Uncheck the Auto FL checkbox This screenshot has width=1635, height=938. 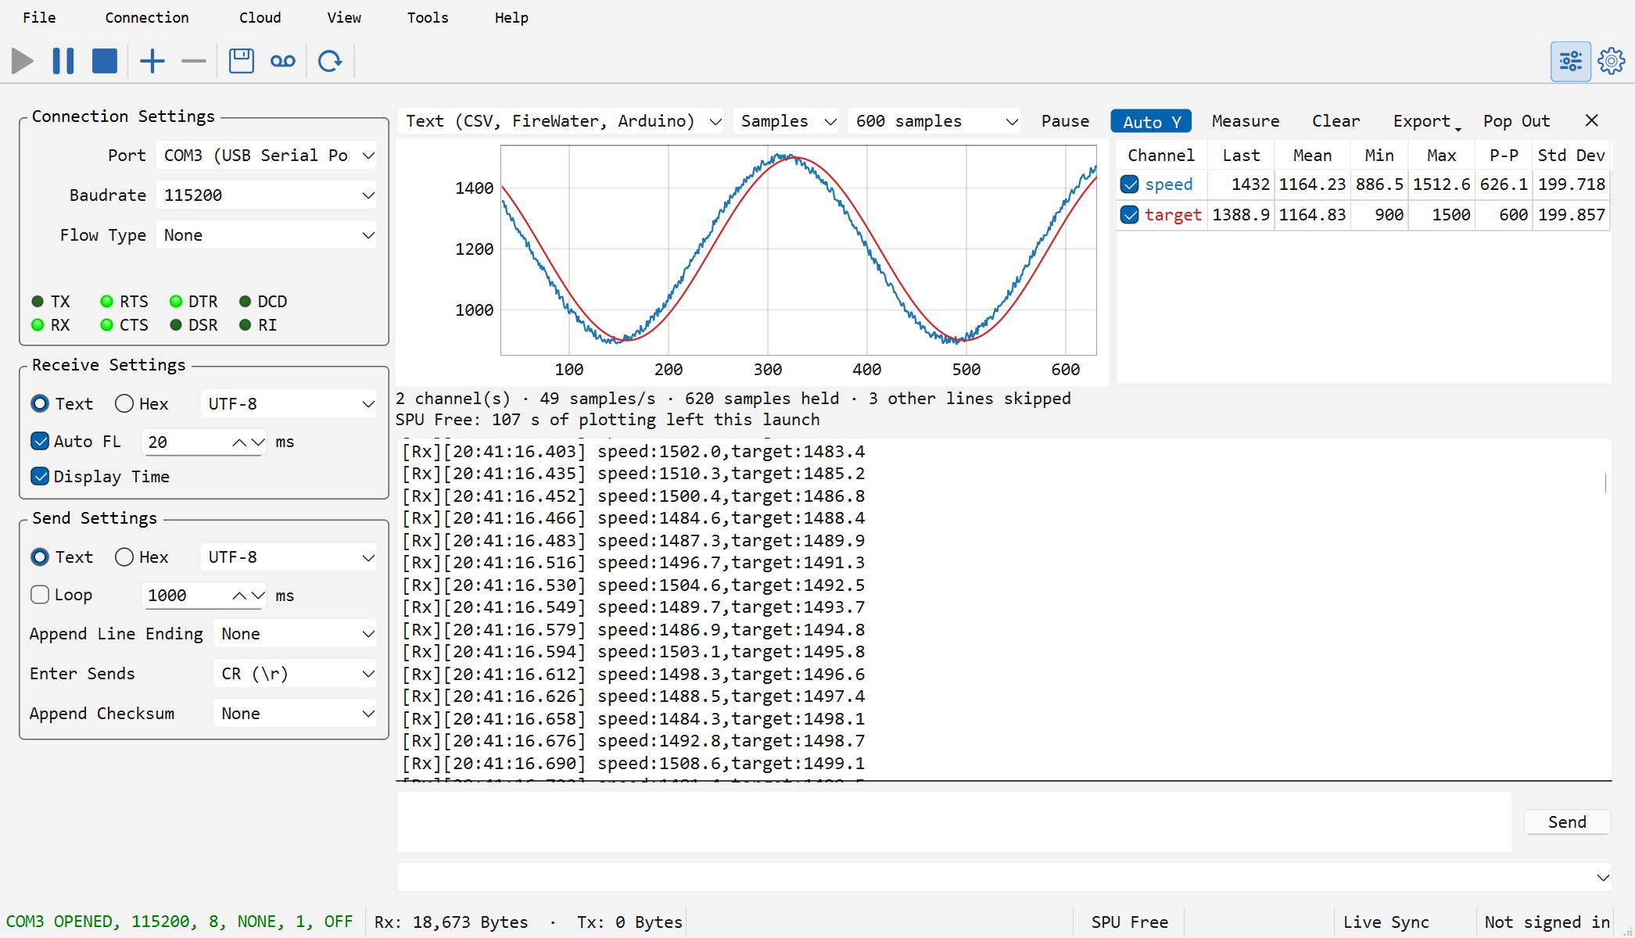(40, 442)
